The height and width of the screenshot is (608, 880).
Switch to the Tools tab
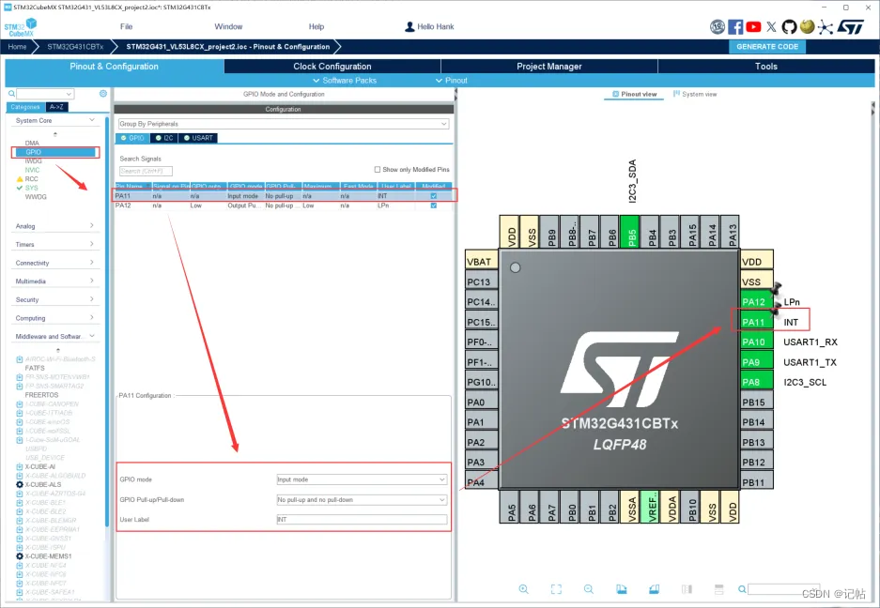766,67
